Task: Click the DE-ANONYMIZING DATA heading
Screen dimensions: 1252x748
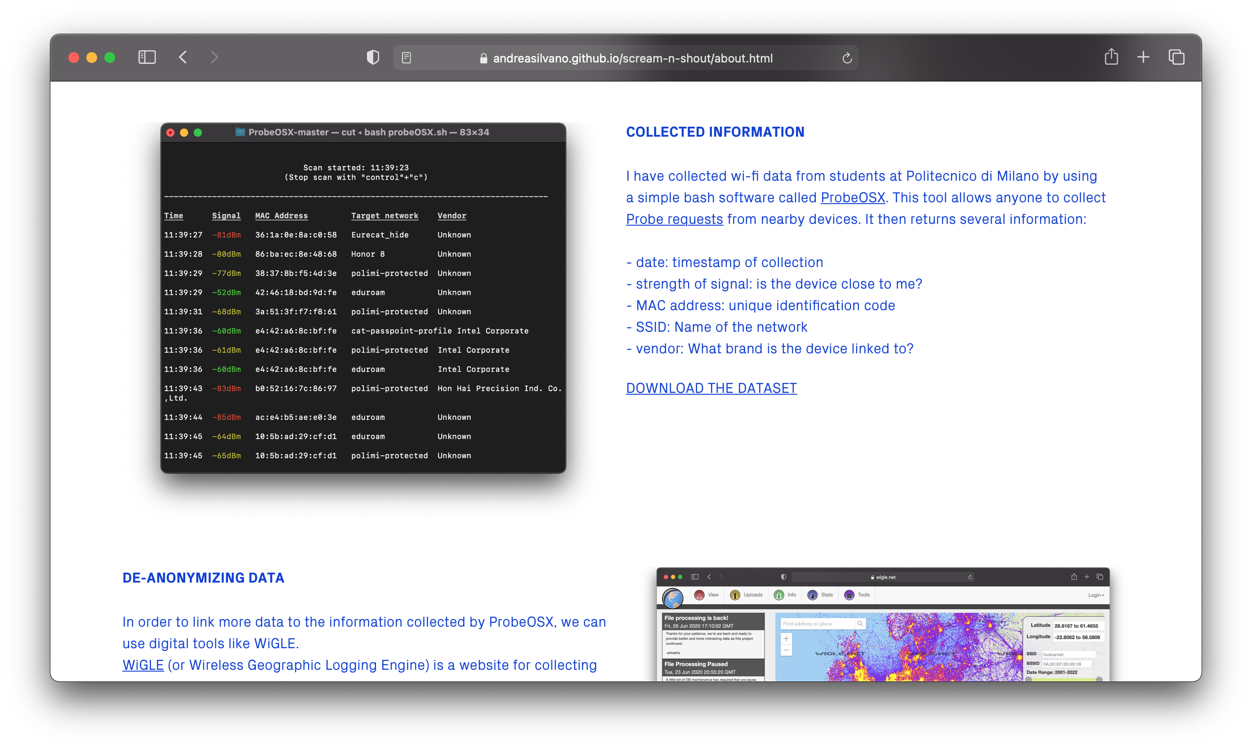Action: click(203, 578)
